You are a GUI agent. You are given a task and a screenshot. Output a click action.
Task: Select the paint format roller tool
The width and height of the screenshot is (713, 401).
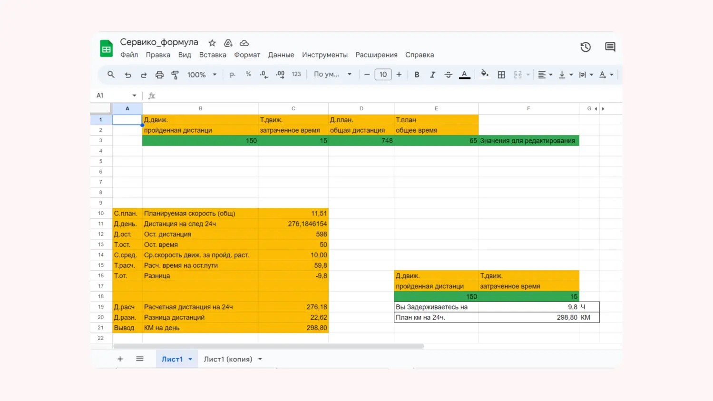[x=175, y=75]
